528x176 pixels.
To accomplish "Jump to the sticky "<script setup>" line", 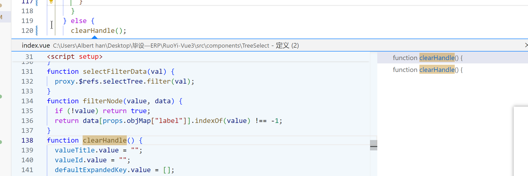I will pyautogui.click(x=75, y=56).
